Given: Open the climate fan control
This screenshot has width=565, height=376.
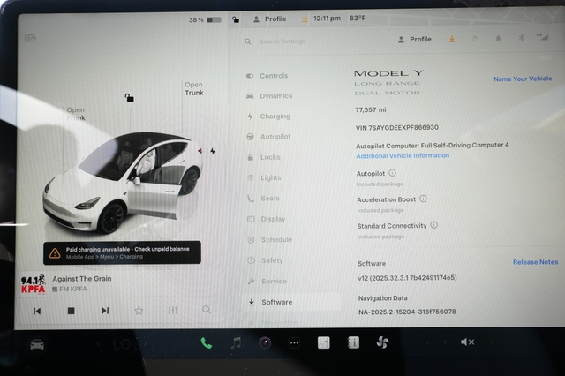Looking at the screenshot, I should click(382, 342).
